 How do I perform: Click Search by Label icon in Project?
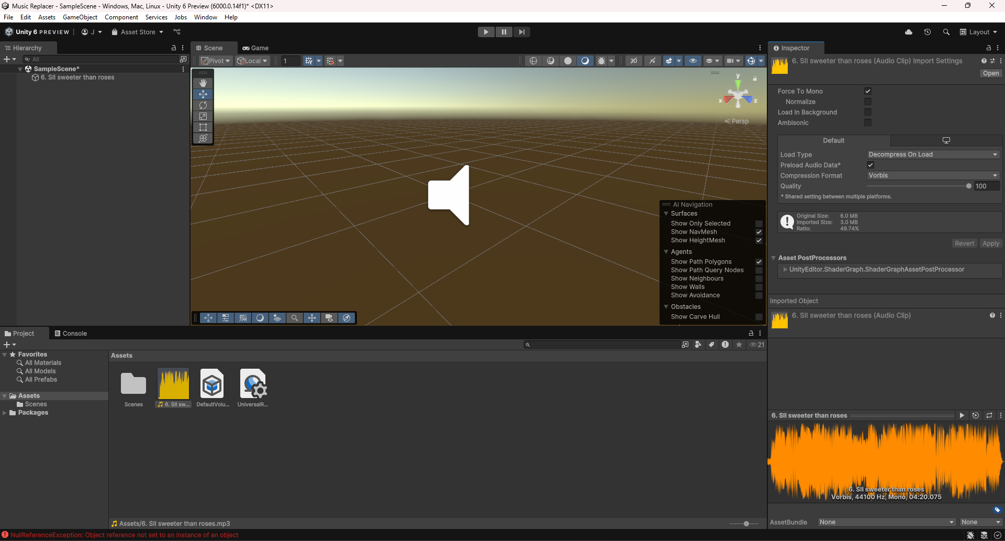pyautogui.click(x=712, y=345)
